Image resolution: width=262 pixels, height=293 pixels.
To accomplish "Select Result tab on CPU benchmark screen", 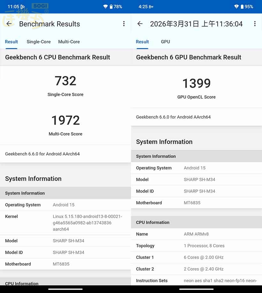I will (12, 42).
